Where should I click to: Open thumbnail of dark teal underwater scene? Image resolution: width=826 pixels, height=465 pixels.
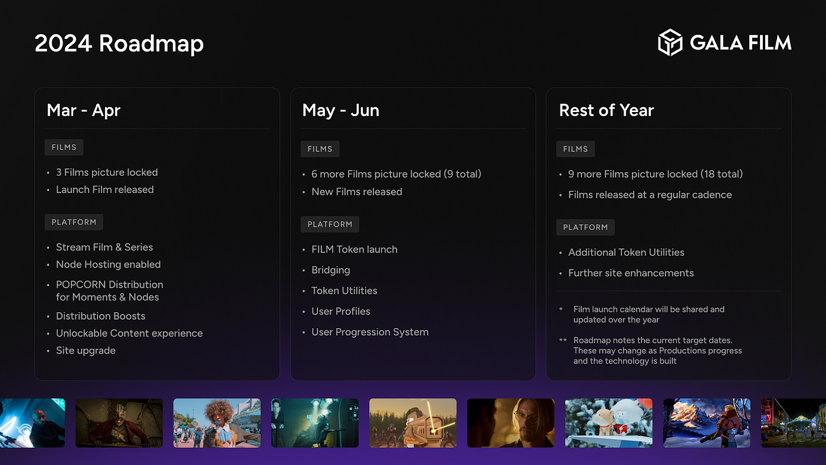[315, 423]
